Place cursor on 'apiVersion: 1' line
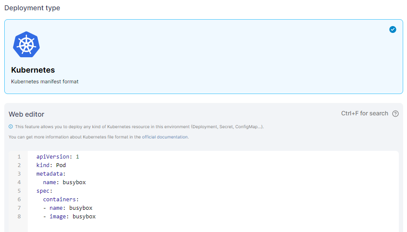 [x=58, y=156]
